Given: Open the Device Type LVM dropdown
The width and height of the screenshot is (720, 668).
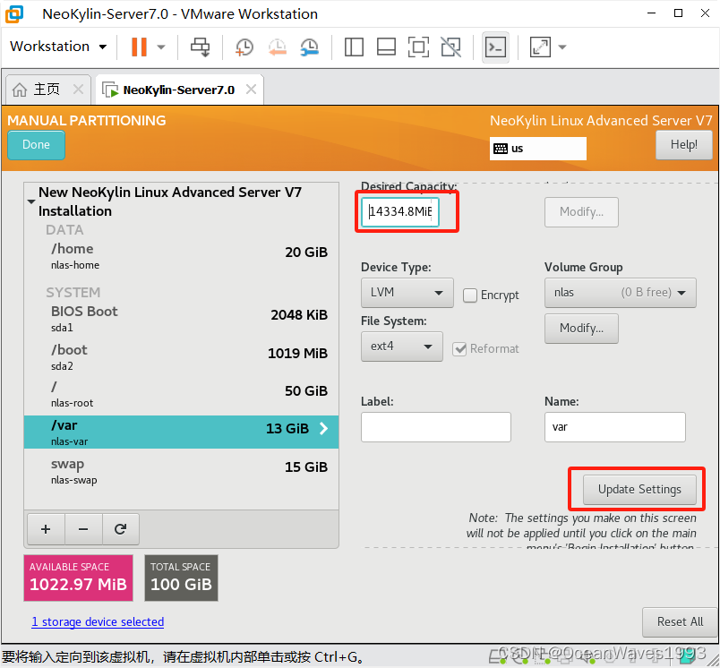Looking at the screenshot, I should coord(407,293).
